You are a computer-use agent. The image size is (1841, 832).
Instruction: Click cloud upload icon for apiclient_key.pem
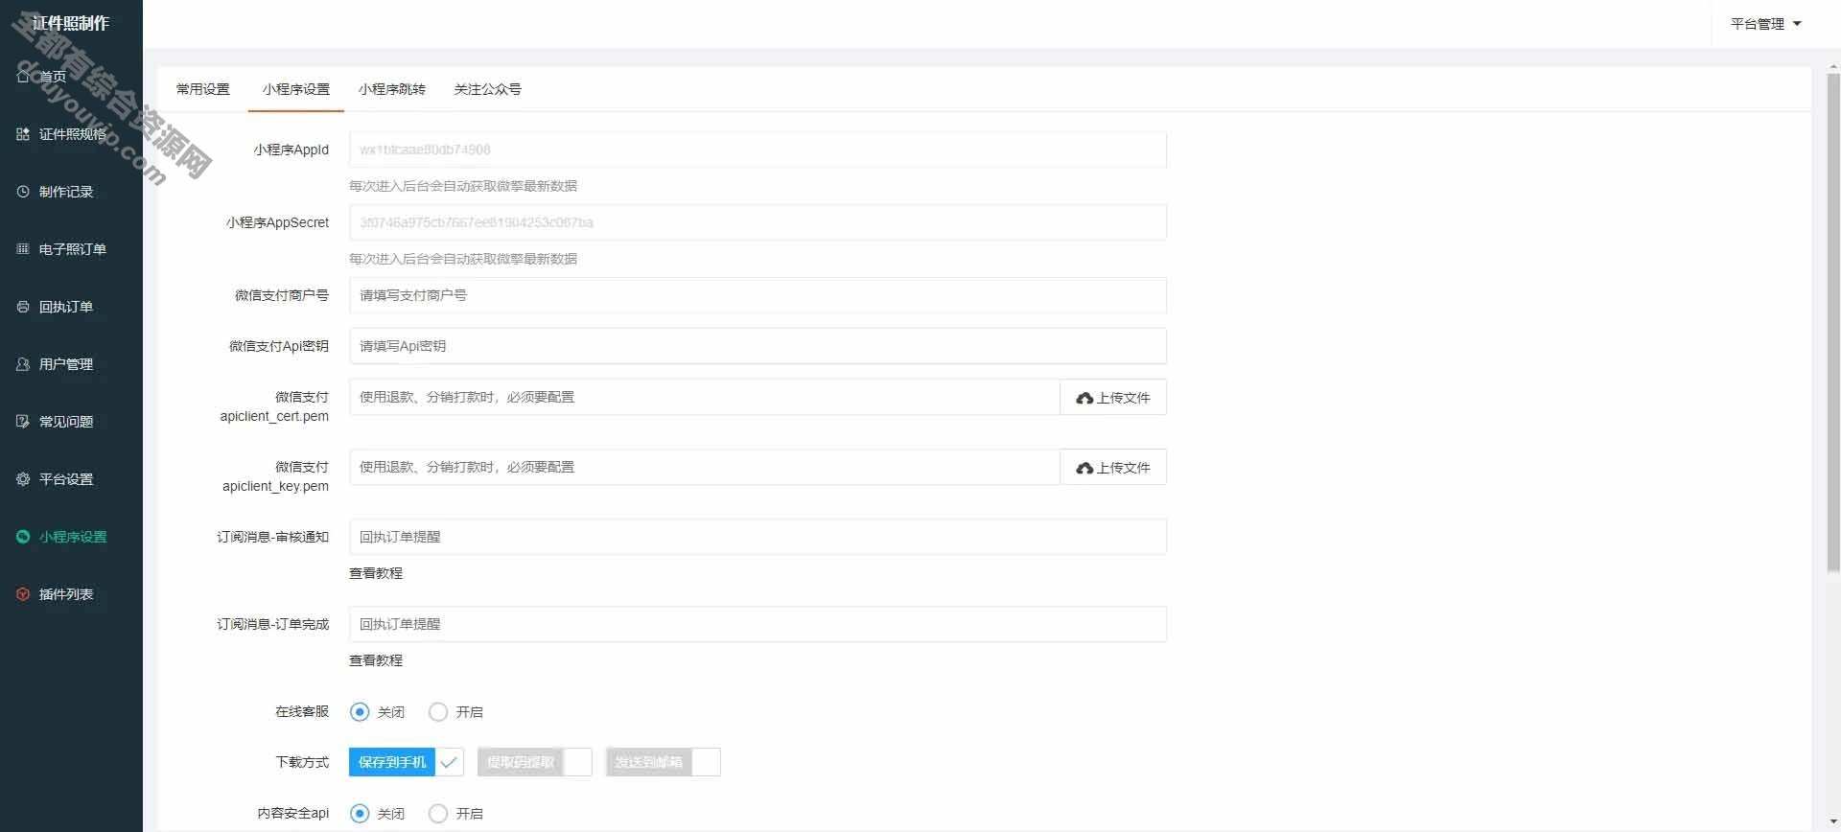(x=1084, y=468)
